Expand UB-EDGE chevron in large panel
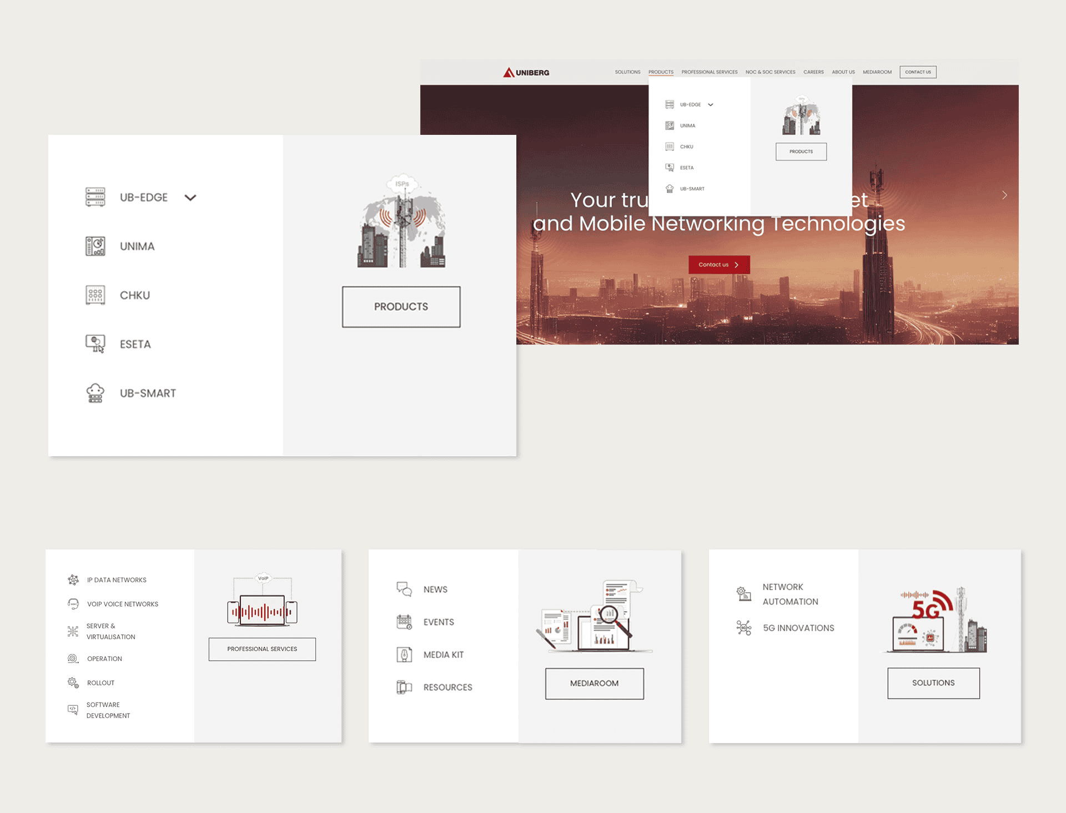 [x=190, y=198]
